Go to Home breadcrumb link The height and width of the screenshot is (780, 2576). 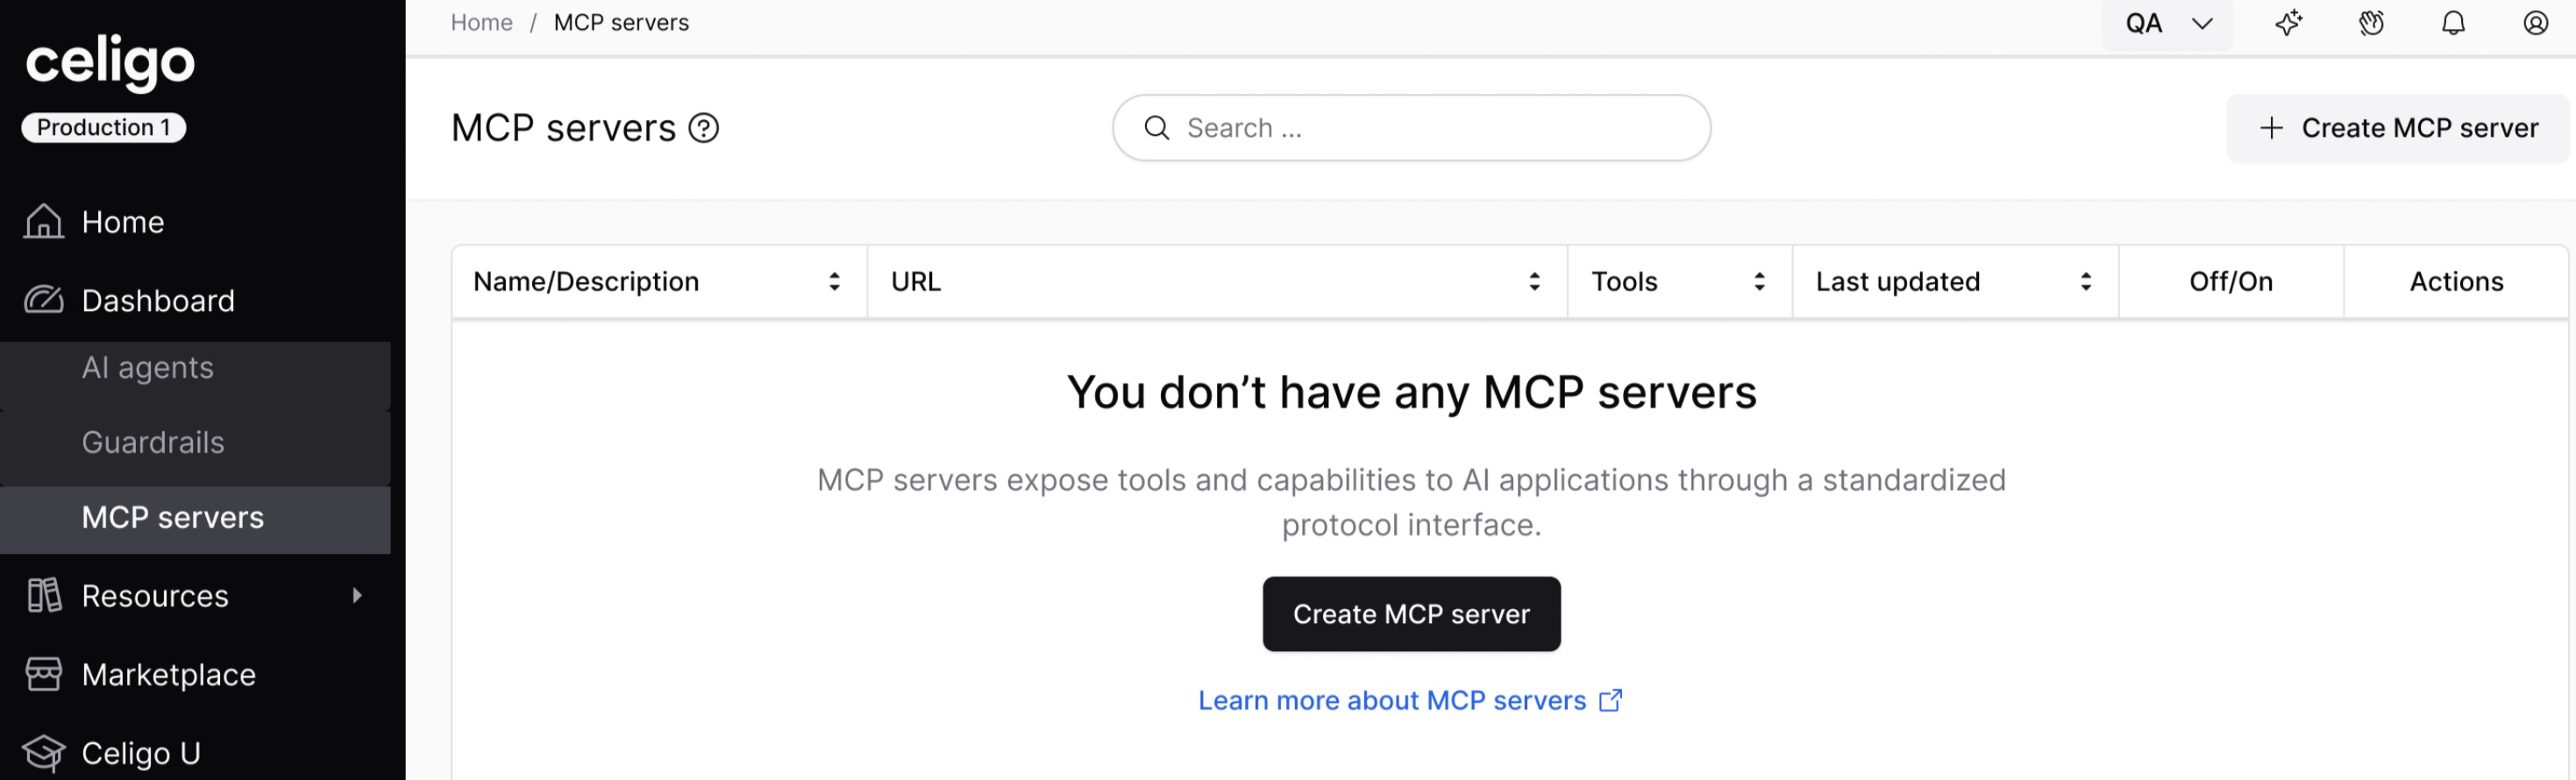pyautogui.click(x=482, y=22)
